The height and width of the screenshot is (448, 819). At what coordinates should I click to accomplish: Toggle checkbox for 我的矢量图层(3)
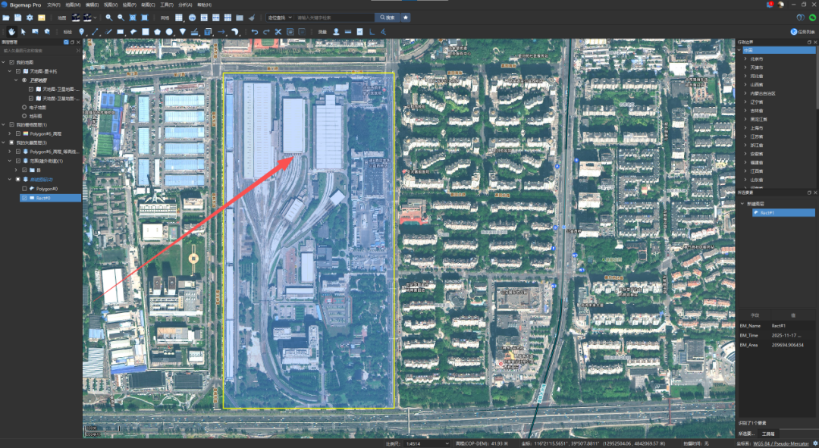tap(12, 143)
